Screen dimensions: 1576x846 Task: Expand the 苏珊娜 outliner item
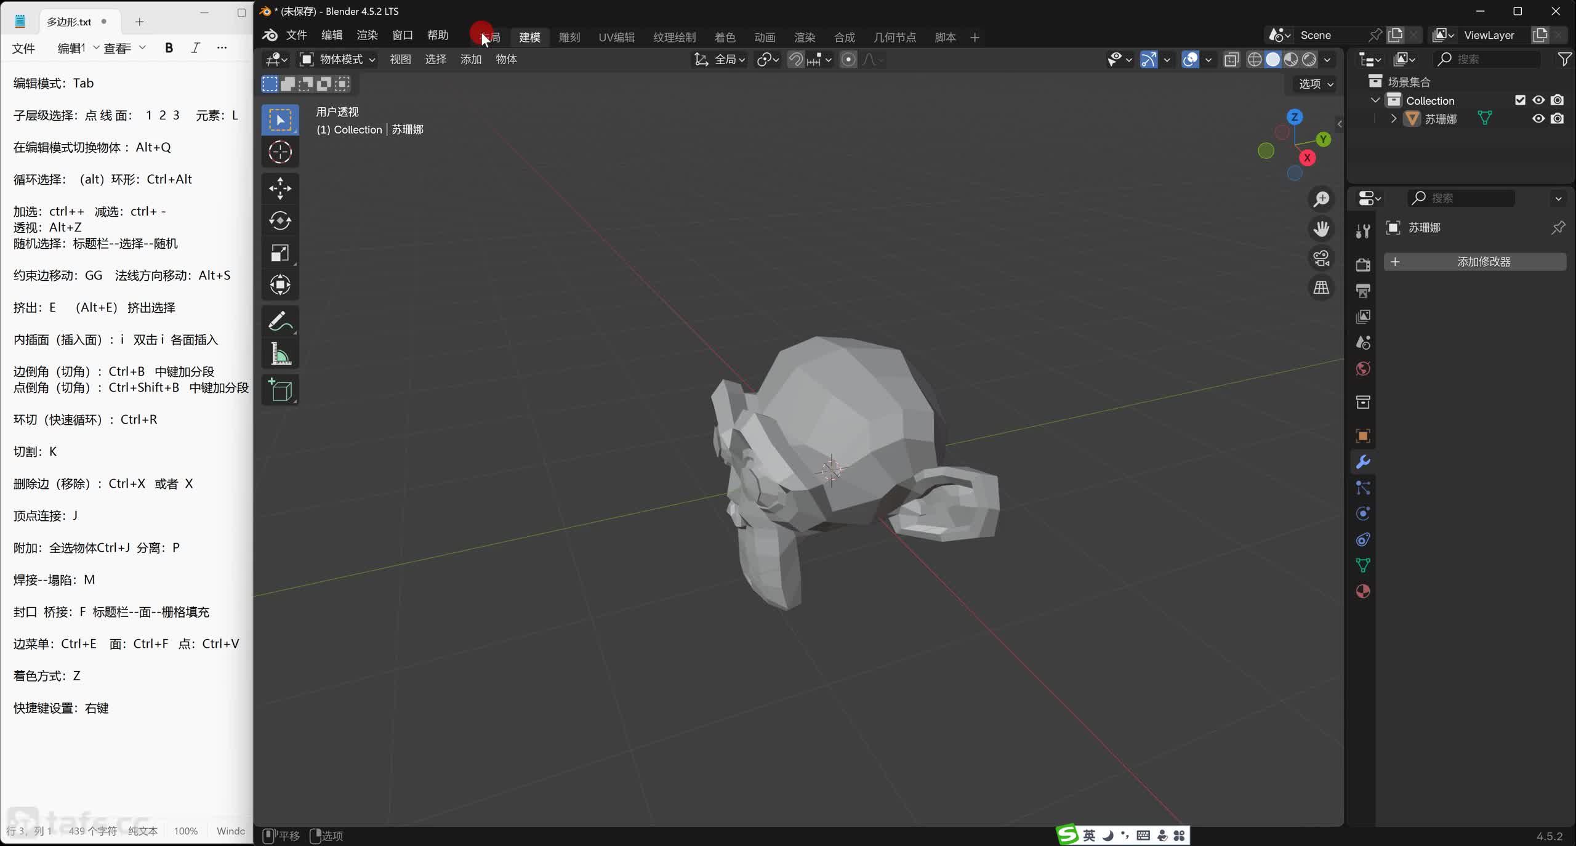pyautogui.click(x=1394, y=118)
